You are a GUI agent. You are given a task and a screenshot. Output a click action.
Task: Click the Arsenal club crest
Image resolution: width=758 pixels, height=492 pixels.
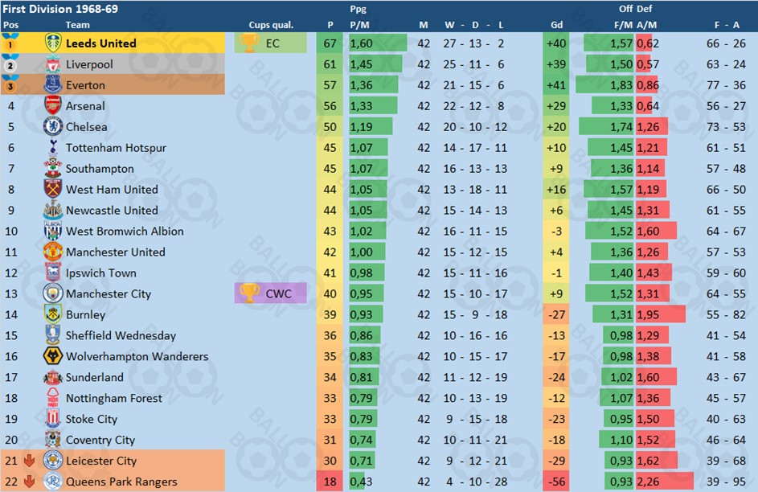53,106
